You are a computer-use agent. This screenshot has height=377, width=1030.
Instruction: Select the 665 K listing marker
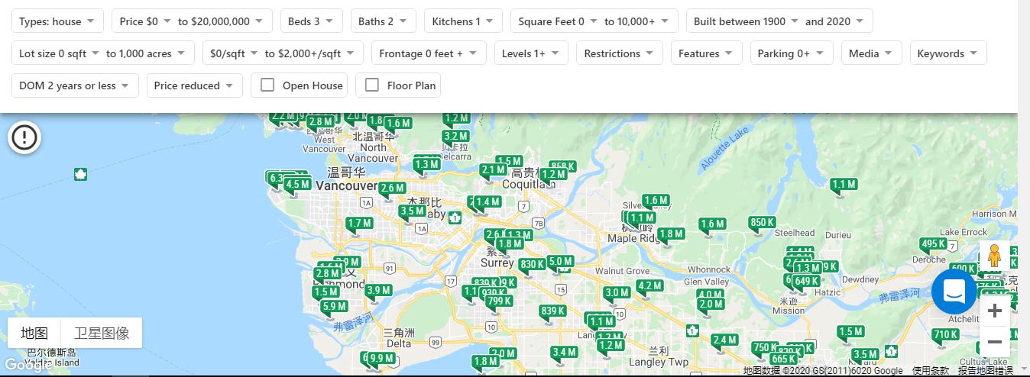783,359
